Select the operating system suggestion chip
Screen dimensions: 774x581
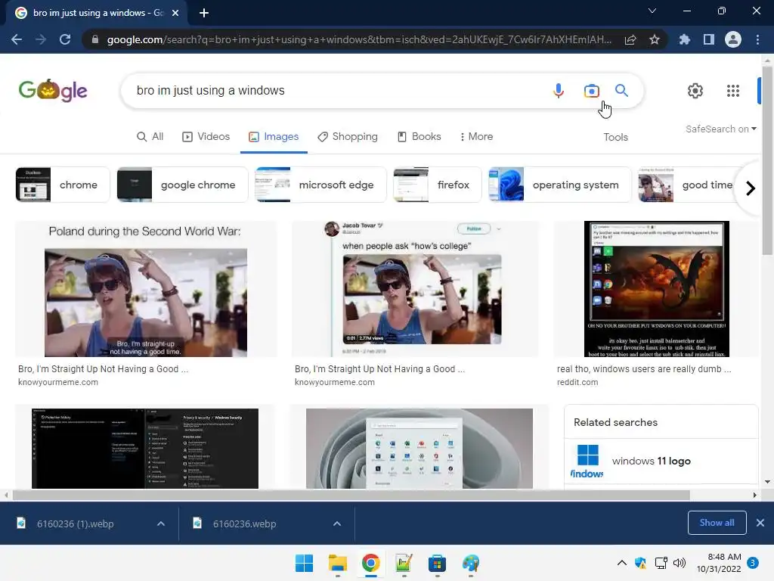click(x=560, y=185)
